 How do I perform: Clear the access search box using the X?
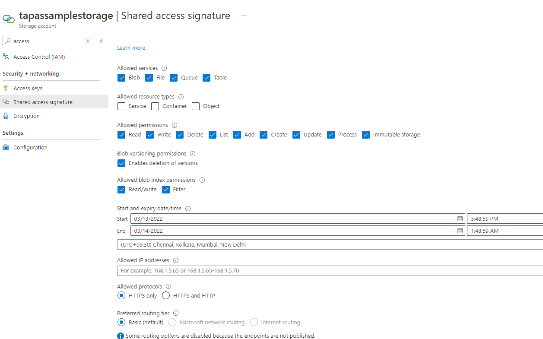88,41
